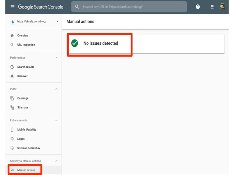Click the No issues detected message
The height and width of the screenshot is (175, 233).
101,43
